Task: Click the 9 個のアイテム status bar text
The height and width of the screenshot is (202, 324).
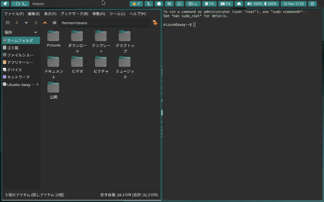Action: [35, 195]
